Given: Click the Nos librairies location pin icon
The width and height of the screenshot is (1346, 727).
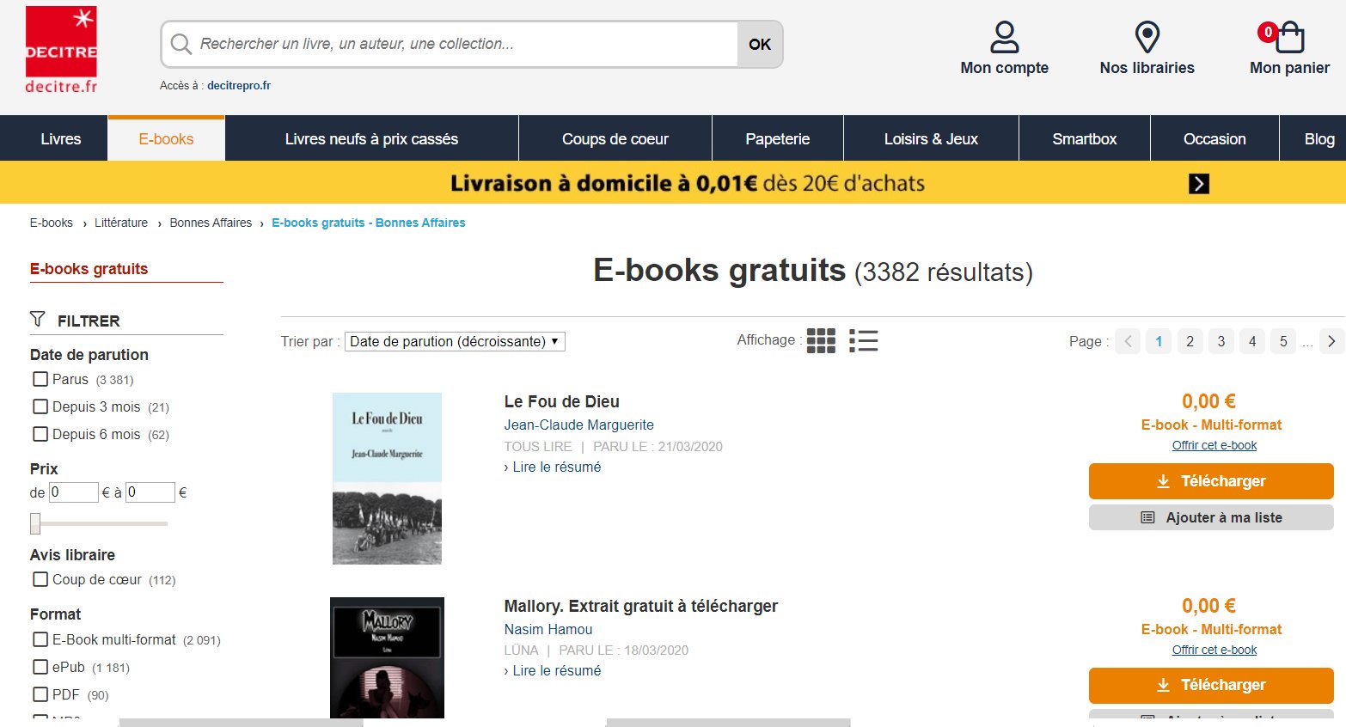Looking at the screenshot, I should coord(1147,37).
